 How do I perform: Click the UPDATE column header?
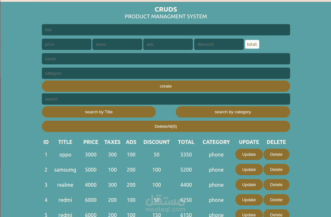pyautogui.click(x=249, y=142)
